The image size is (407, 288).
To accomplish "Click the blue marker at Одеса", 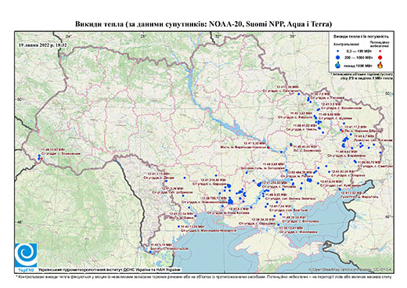I will pyautogui.click(x=196, y=216).
